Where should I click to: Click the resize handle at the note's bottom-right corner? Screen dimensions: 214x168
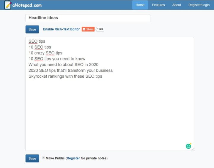193,150
